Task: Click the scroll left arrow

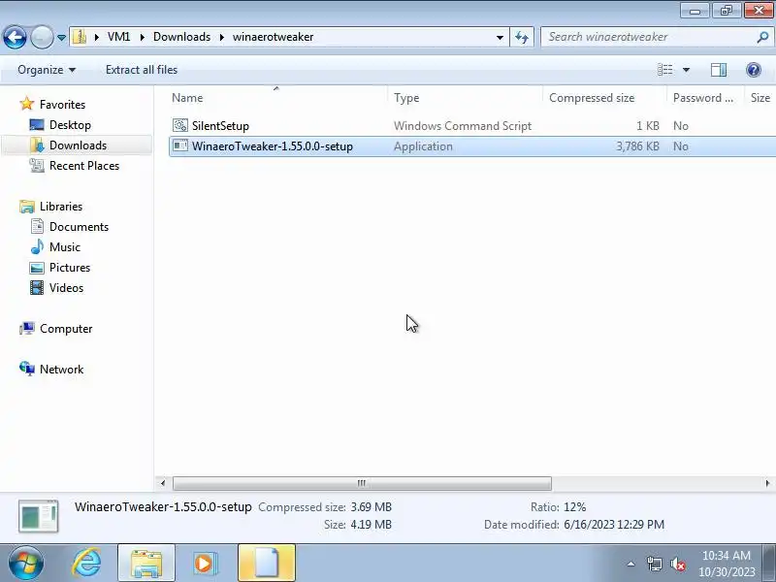Action: tap(163, 483)
